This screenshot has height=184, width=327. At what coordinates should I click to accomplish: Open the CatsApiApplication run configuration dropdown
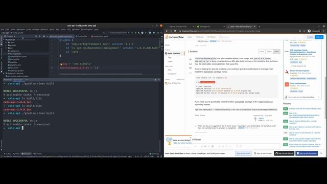click(x=119, y=33)
